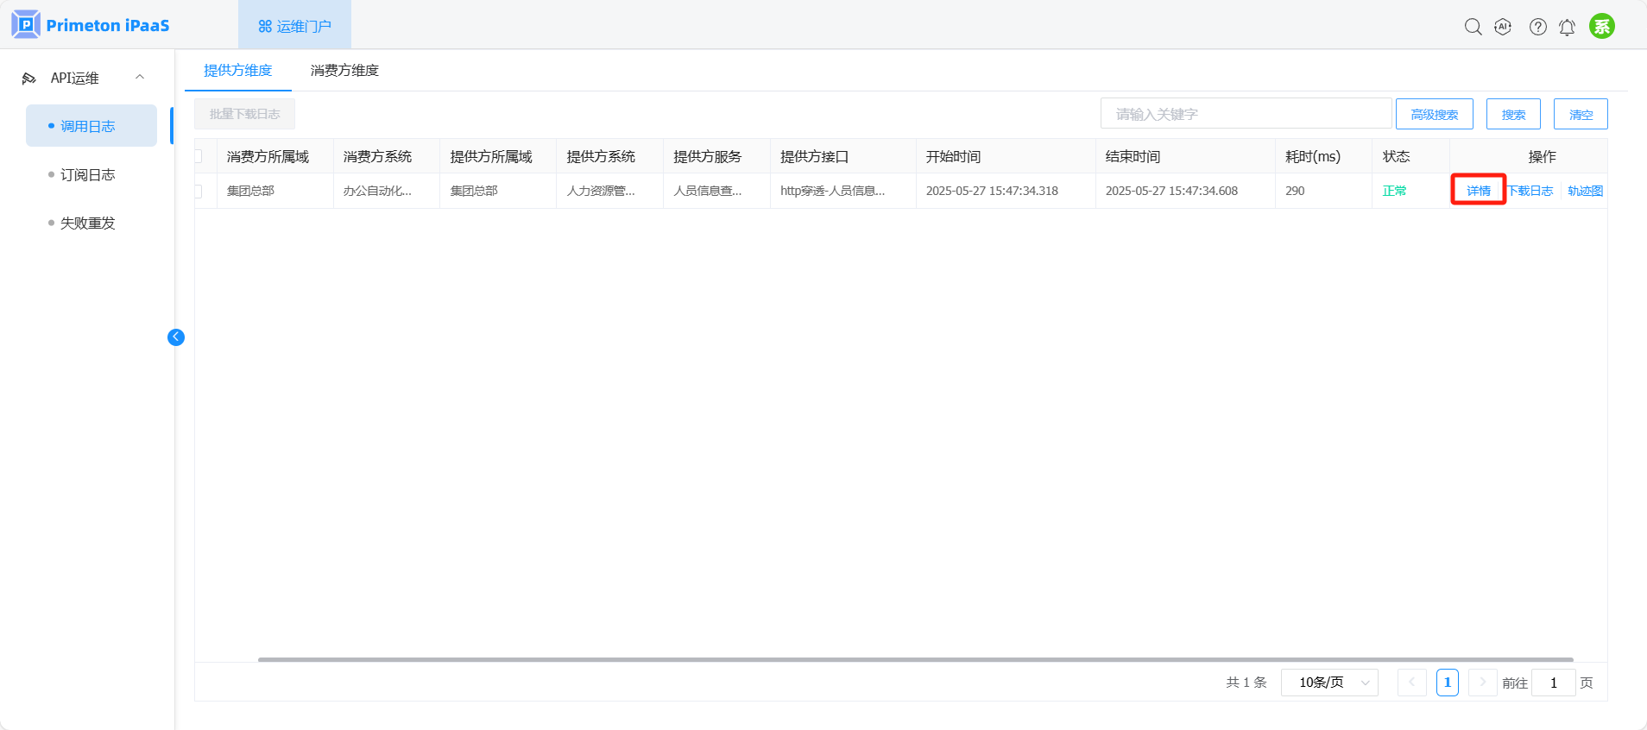Click the search magnifier icon in header

(1473, 27)
